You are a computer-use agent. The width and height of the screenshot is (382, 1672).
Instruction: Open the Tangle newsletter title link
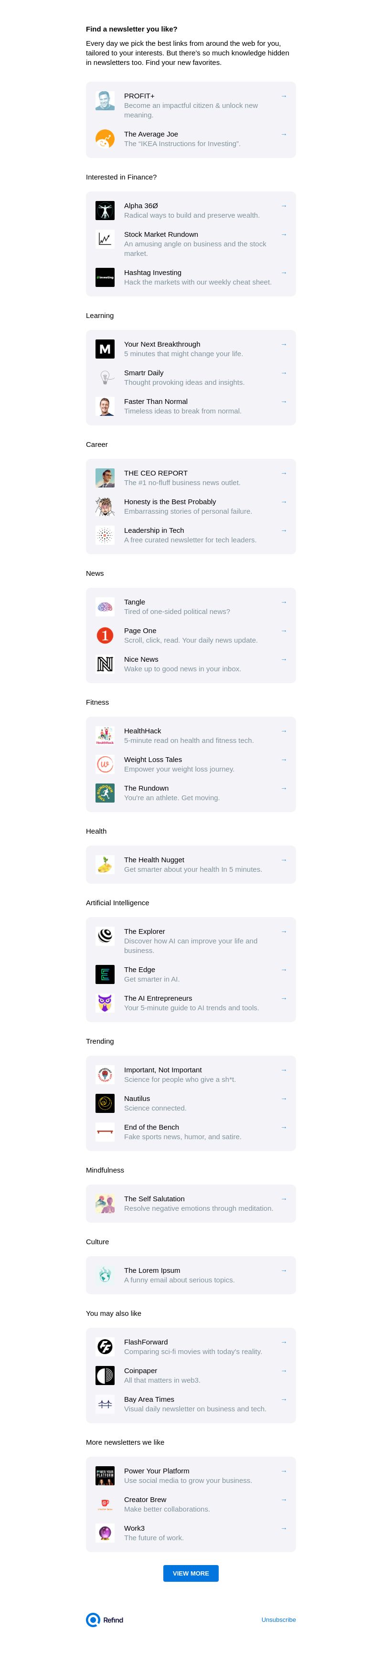tap(135, 602)
